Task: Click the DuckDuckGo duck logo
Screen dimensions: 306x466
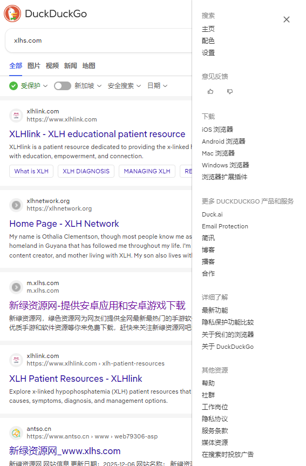Action: point(12,13)
